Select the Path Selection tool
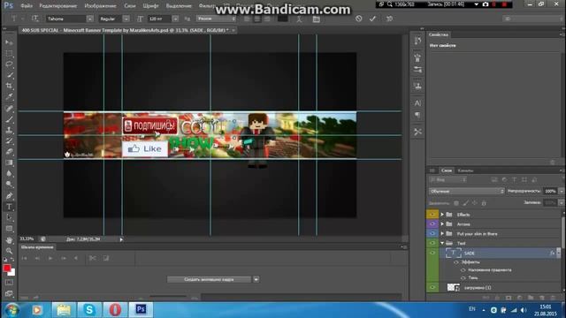The width and height of the screenshot is (566, 318). tap(9, 218)
